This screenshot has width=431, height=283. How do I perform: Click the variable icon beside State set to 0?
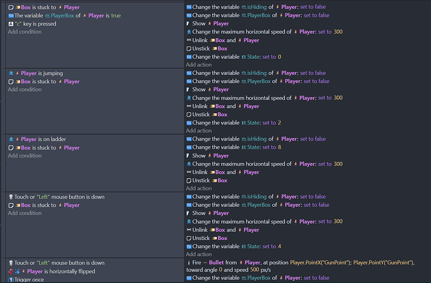click(189, 57)
